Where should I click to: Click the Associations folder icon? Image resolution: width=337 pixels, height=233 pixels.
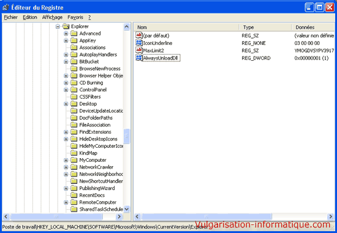[x=74, y=48]
